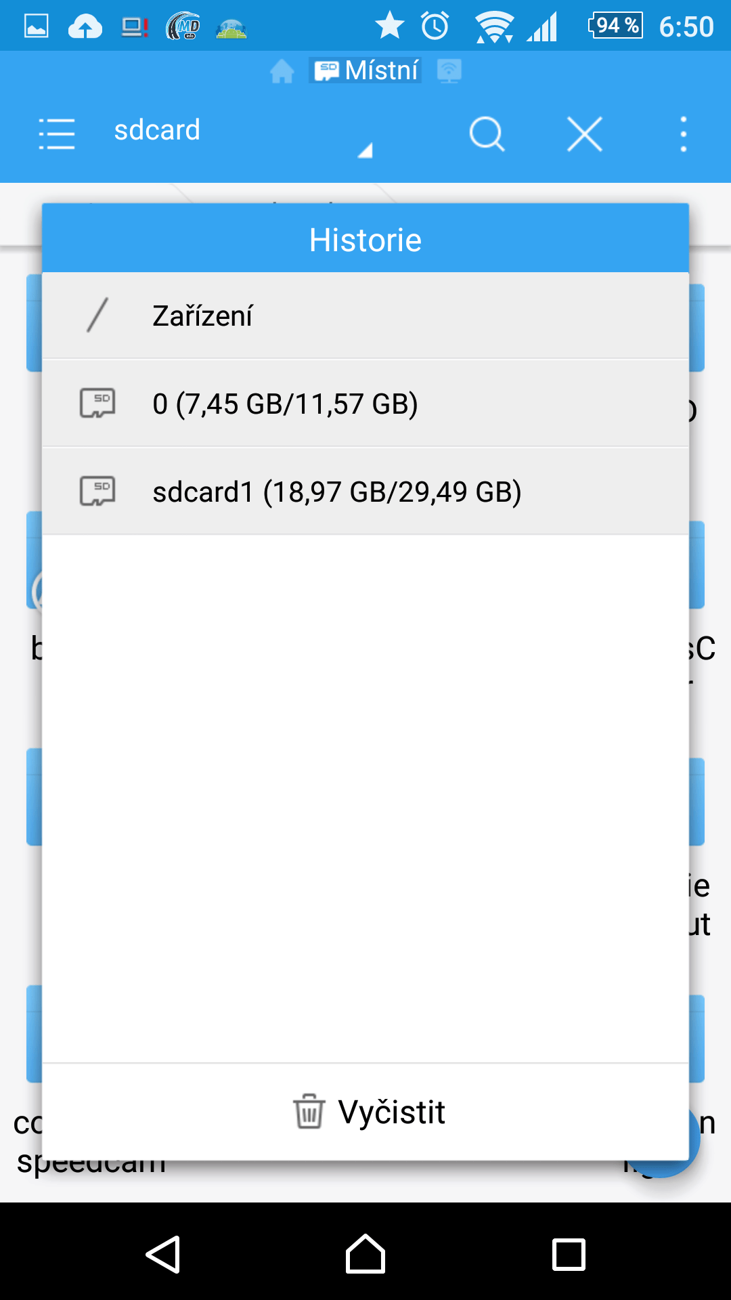Tap the home icon above toolbar
The width and height of the screenshot is (731, 1300).
click(x=282, y=70)
